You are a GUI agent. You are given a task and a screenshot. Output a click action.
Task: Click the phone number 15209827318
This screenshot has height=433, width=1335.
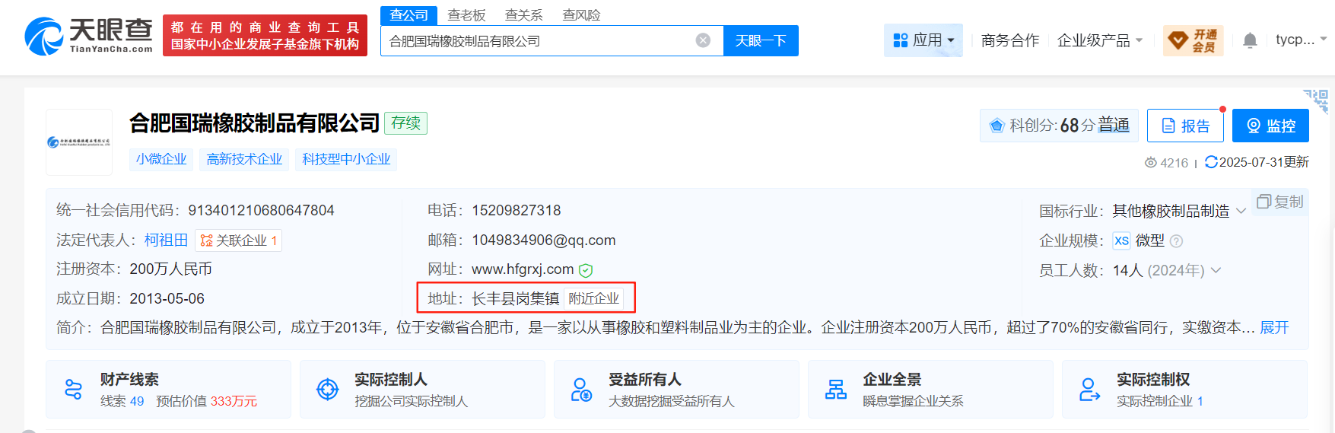point(516,210)
